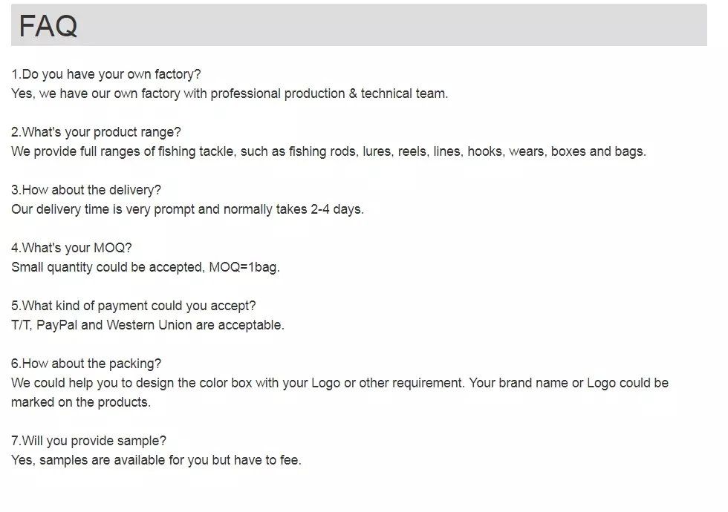Click the question about own factory
728x512 pixels.
click(x=105, y=74)
